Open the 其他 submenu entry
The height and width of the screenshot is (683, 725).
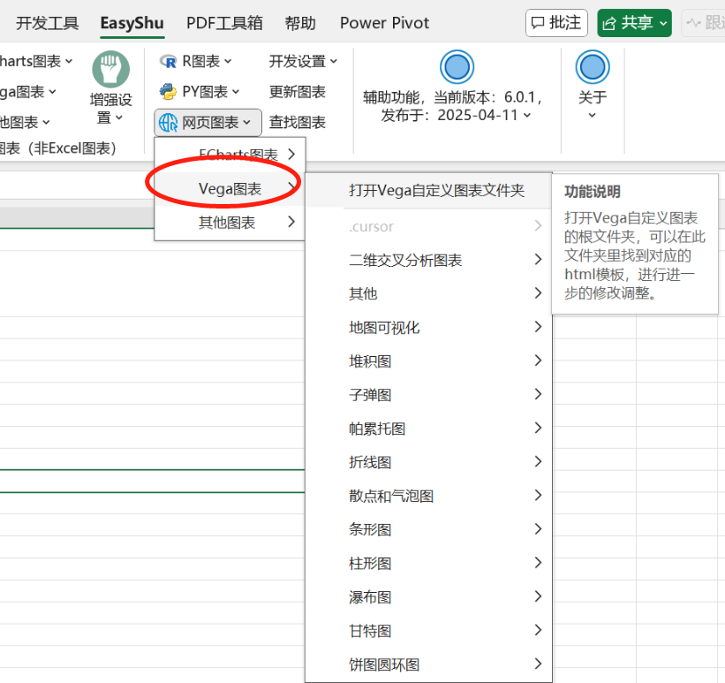point(428,293)
